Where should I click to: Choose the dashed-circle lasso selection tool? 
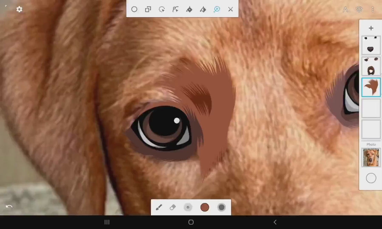pyautogui.click(x=162, y=9)
